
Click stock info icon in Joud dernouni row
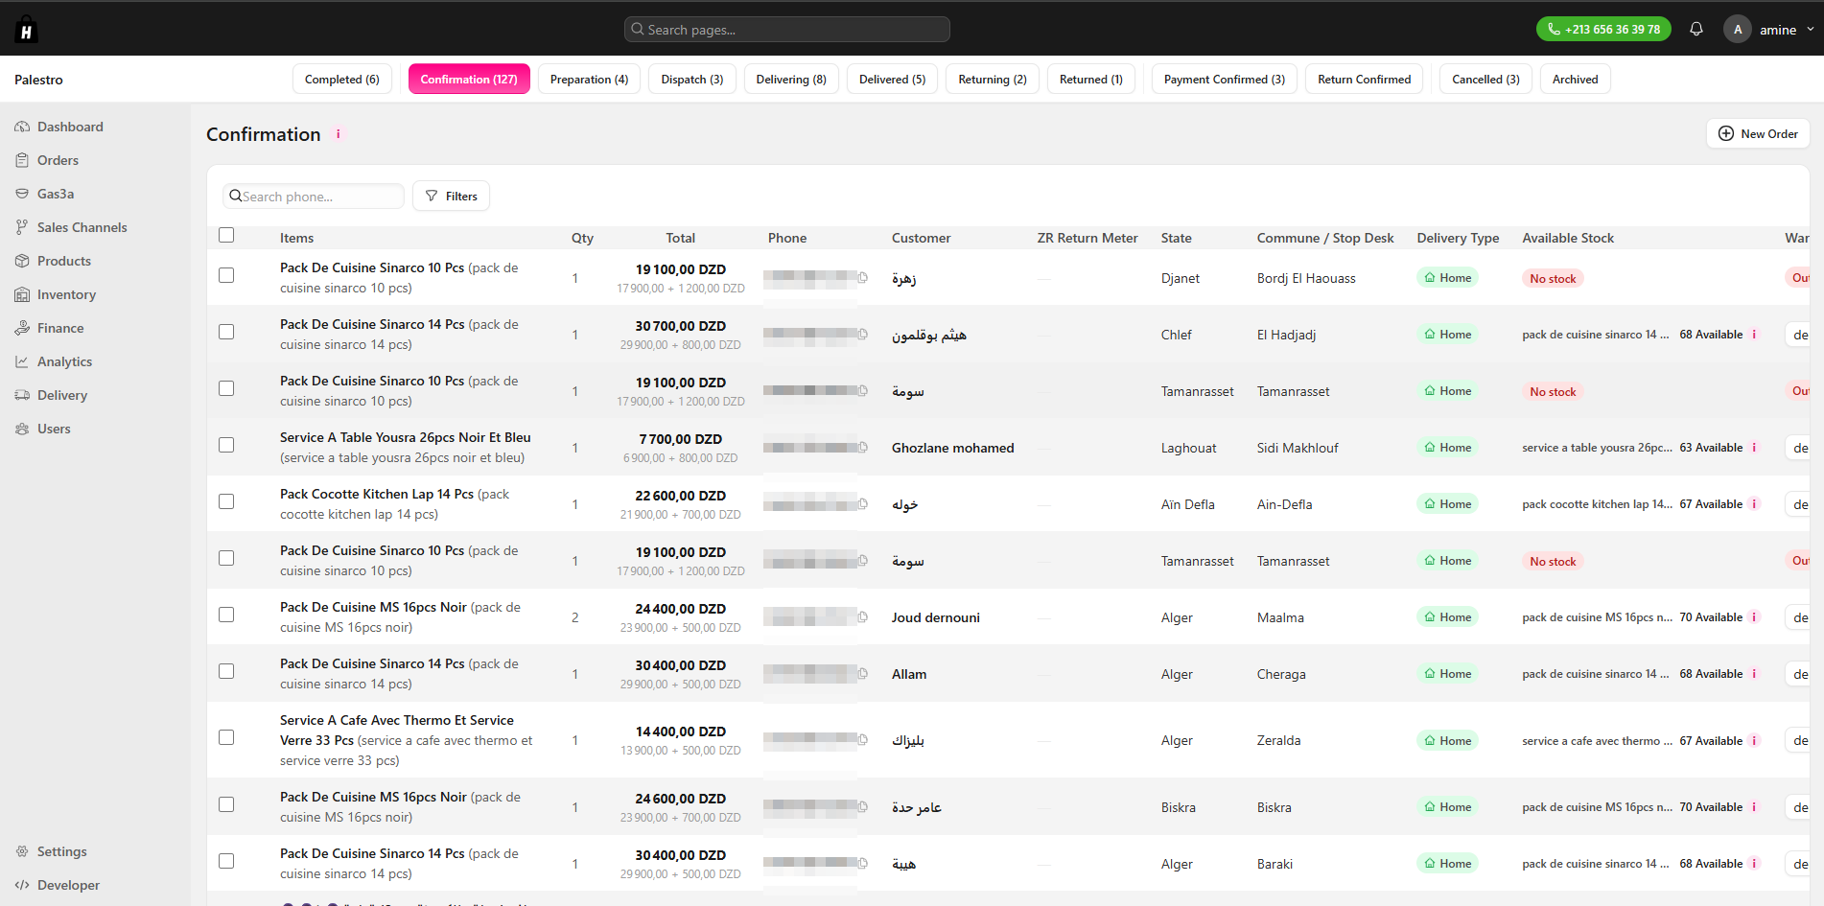(1754, 617)
